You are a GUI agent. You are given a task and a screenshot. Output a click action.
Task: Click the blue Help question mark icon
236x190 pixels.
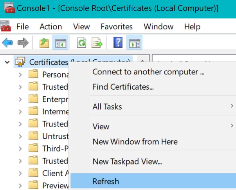118,43
